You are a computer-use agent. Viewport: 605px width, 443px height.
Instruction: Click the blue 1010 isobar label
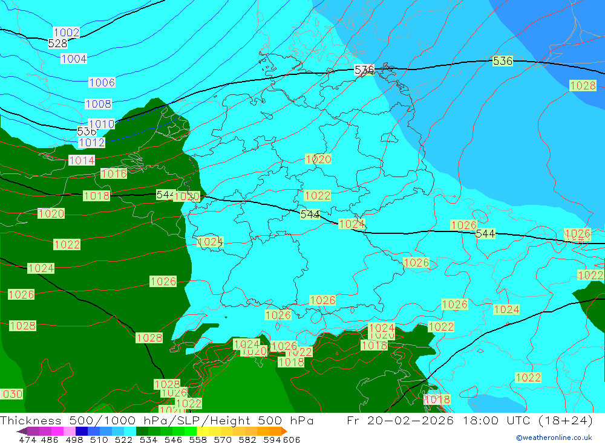102,124
